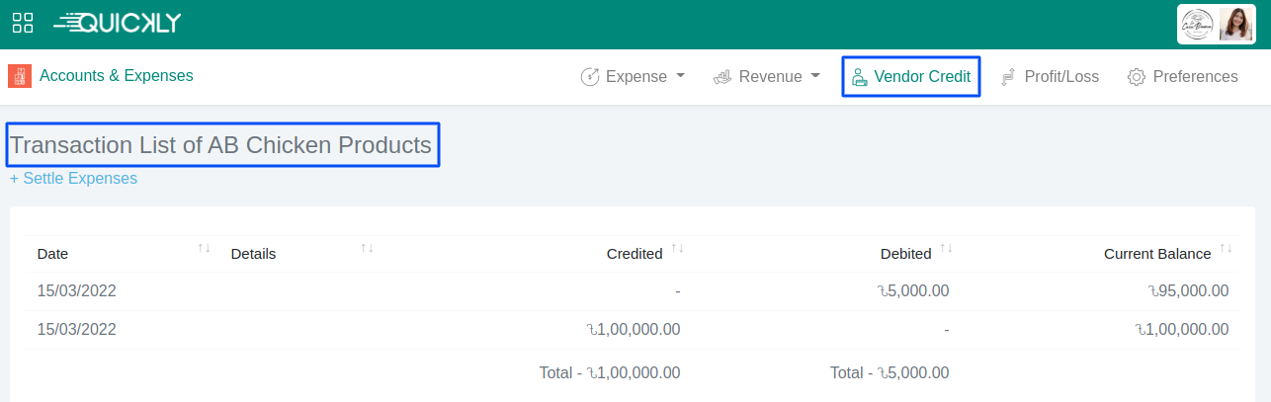Image resolution: width=1271 pixels, height=402 pixels.
Task: Open the Accounts & Expenses link
Action: pyautogui.click(x=116, y=76)
